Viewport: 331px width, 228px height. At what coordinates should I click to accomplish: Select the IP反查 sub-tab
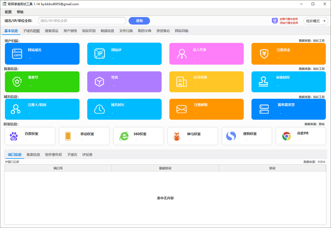(87, 155)
